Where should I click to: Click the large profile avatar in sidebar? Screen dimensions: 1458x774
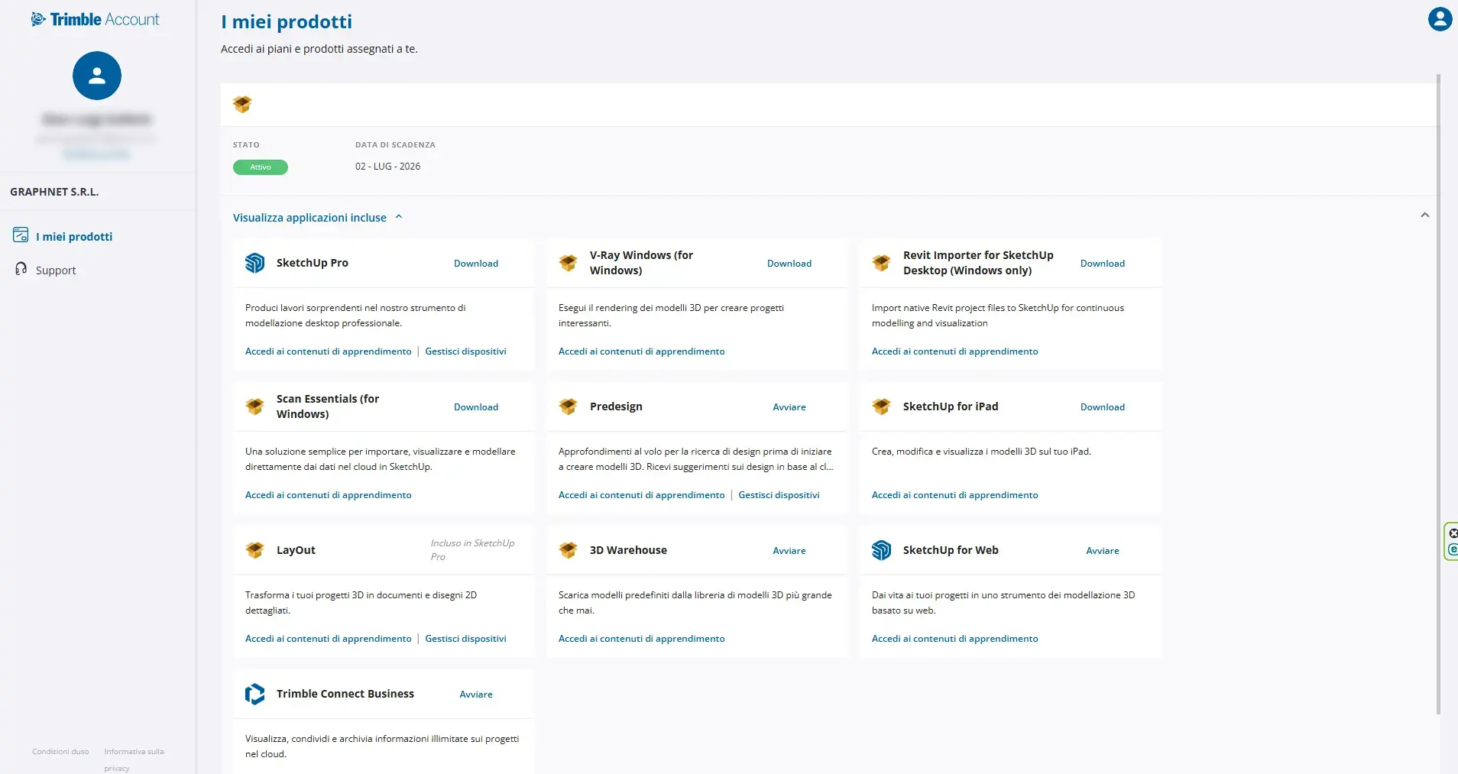pos(97,76)
